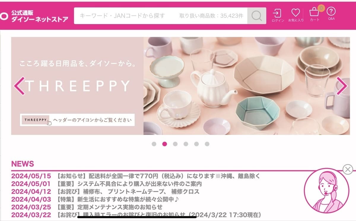Screen dimensions: 356x221
Task: Show the next banner slide
Action: [x=341, y=86]
